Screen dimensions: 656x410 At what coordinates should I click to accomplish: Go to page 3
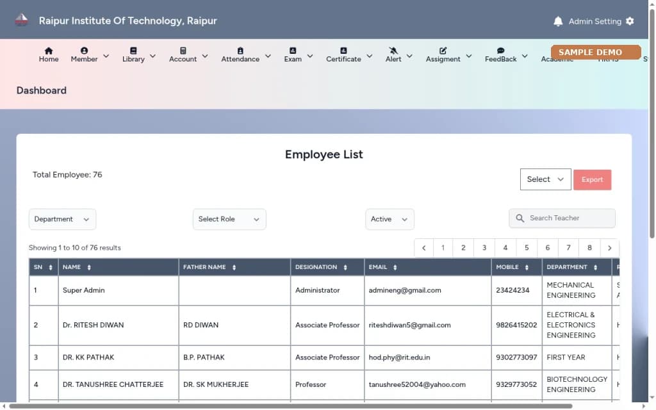(484, 248)
